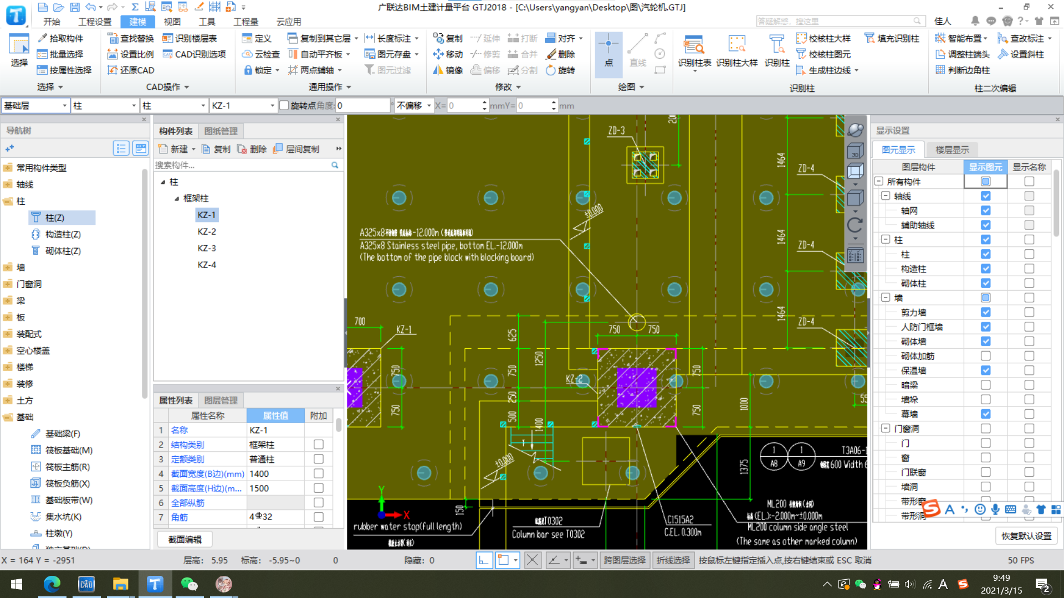Click the 设置比例 set scale tool
The height and width of the screenshot is (598, 1064).
coord(130,54)
